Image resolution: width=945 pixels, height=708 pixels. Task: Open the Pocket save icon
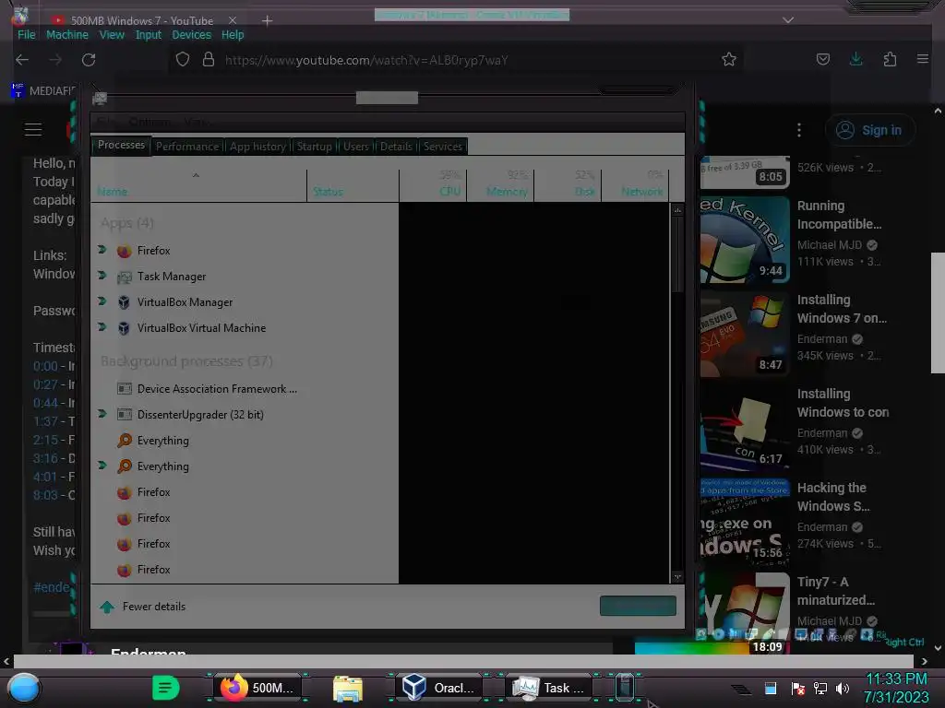point(822,59)
